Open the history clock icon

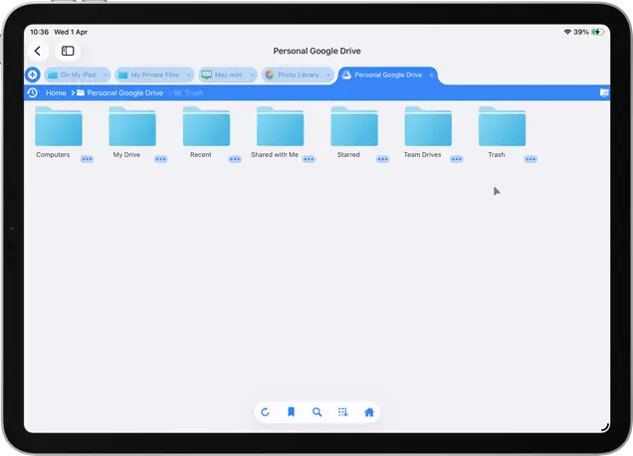pyautogui.click(x=32, y=92)
